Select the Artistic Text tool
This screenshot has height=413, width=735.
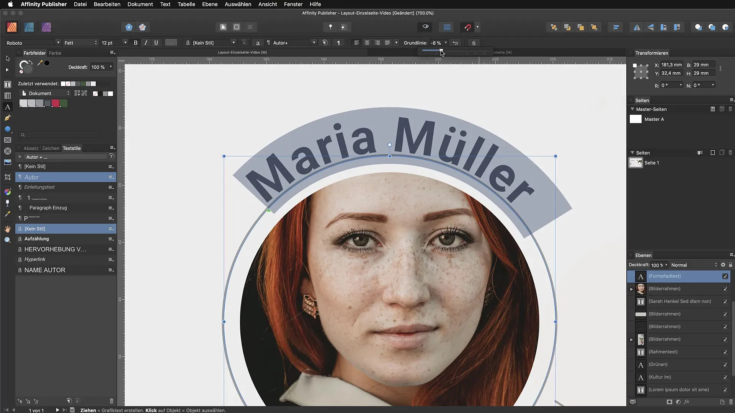pos(8,107)
